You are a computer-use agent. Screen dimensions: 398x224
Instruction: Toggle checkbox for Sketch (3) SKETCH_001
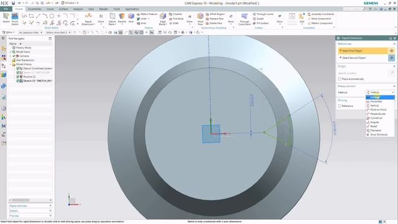point(18,81)
